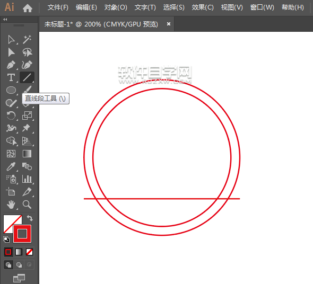Set paint to None
This screenshot has height=284, width=313.
(30, 252)
